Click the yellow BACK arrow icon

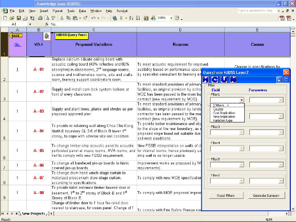[16, 36]
